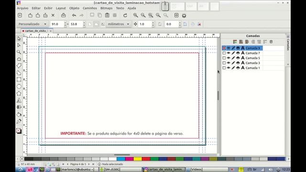Click the Paste clipboard icon

point(107,15)
